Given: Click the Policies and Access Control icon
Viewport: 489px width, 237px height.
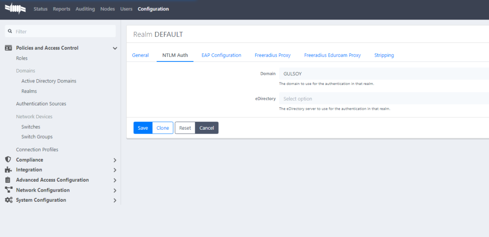Looking at the screenshot, I should 8,48.
